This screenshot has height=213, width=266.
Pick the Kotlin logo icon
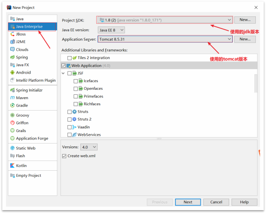12,165
